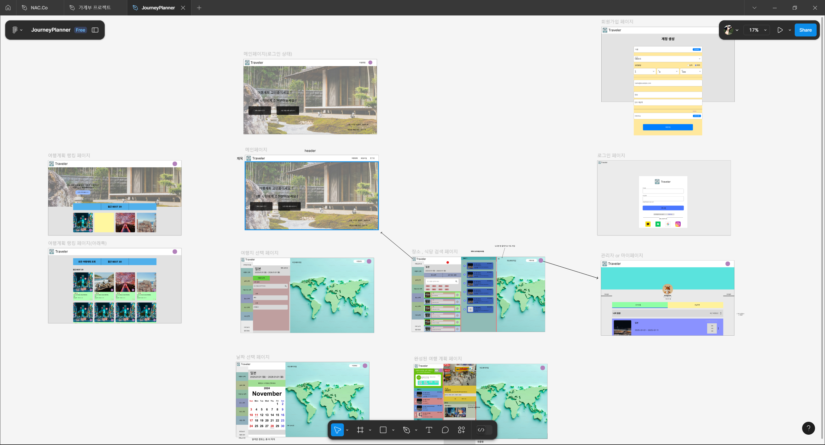Click the name@example.com email field
The height and width of the screenshot is (445, 825).
point(668,83)
